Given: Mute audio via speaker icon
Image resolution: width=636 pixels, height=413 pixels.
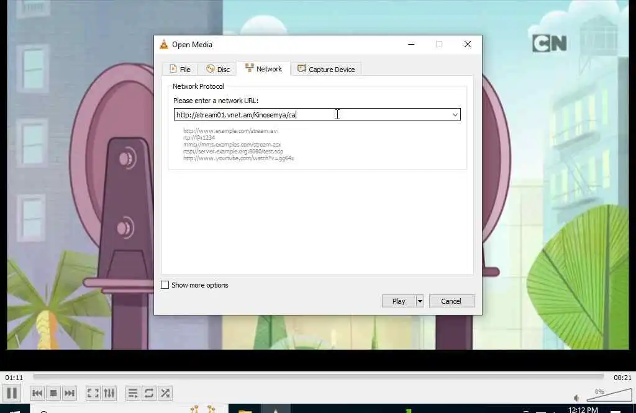Looking at the screenshot, I should click(x=576, y=398).
